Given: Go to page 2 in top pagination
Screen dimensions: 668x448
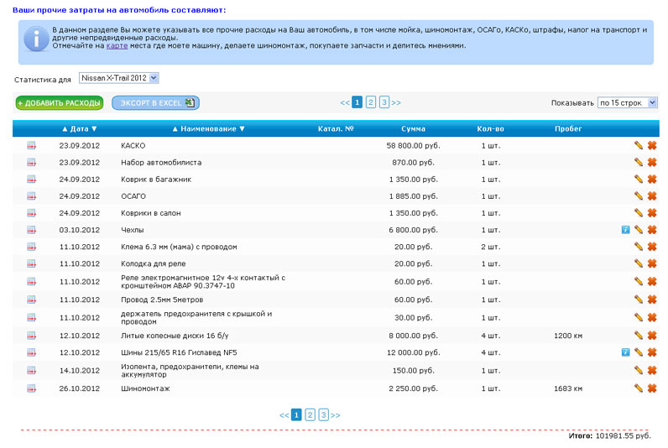Looking at the screenshot, I should tap(371, 102).
